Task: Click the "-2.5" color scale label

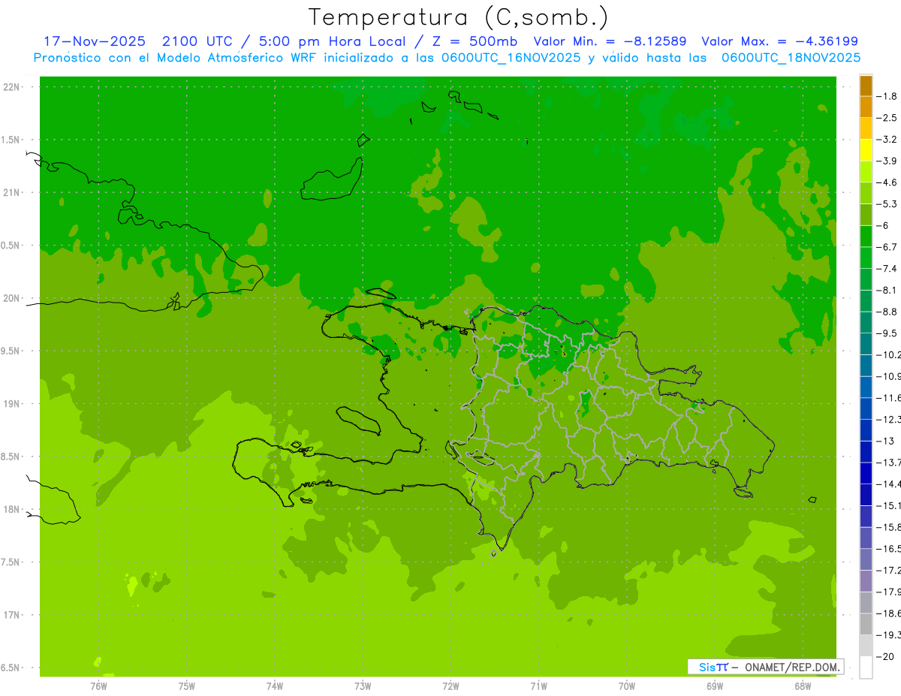Action: (x=888, y=118)
